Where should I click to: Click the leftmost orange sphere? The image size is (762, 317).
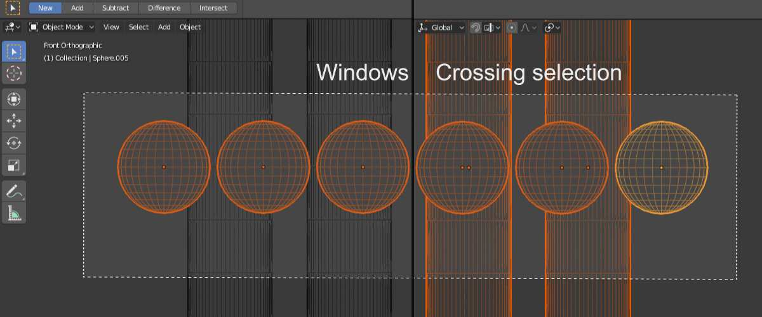(164, 167)
